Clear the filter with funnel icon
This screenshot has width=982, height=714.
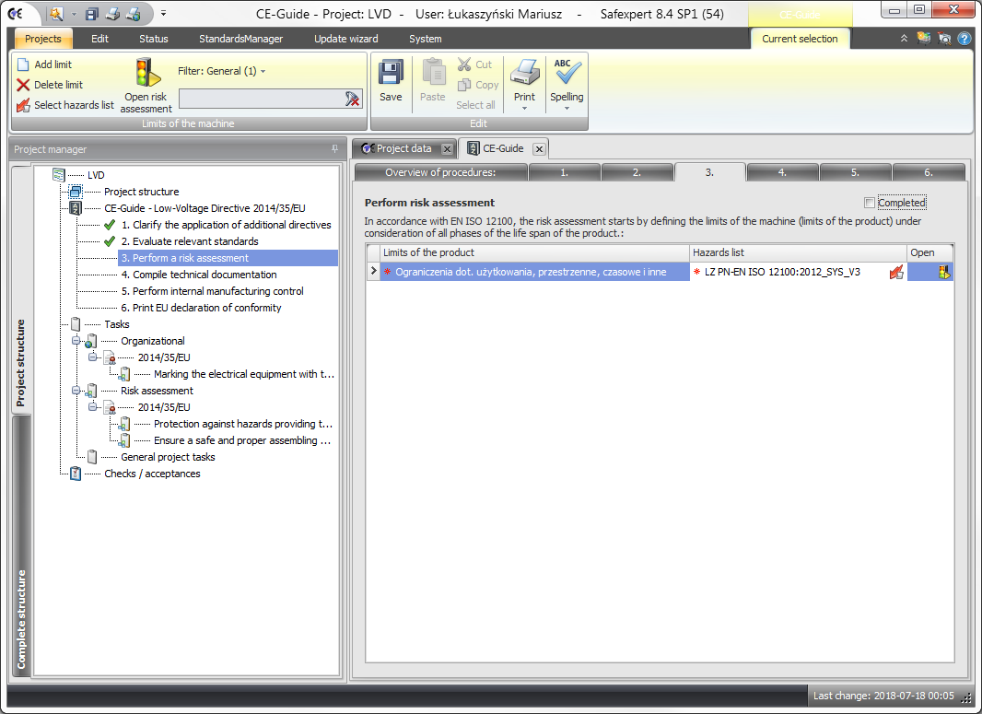(353, 99)
